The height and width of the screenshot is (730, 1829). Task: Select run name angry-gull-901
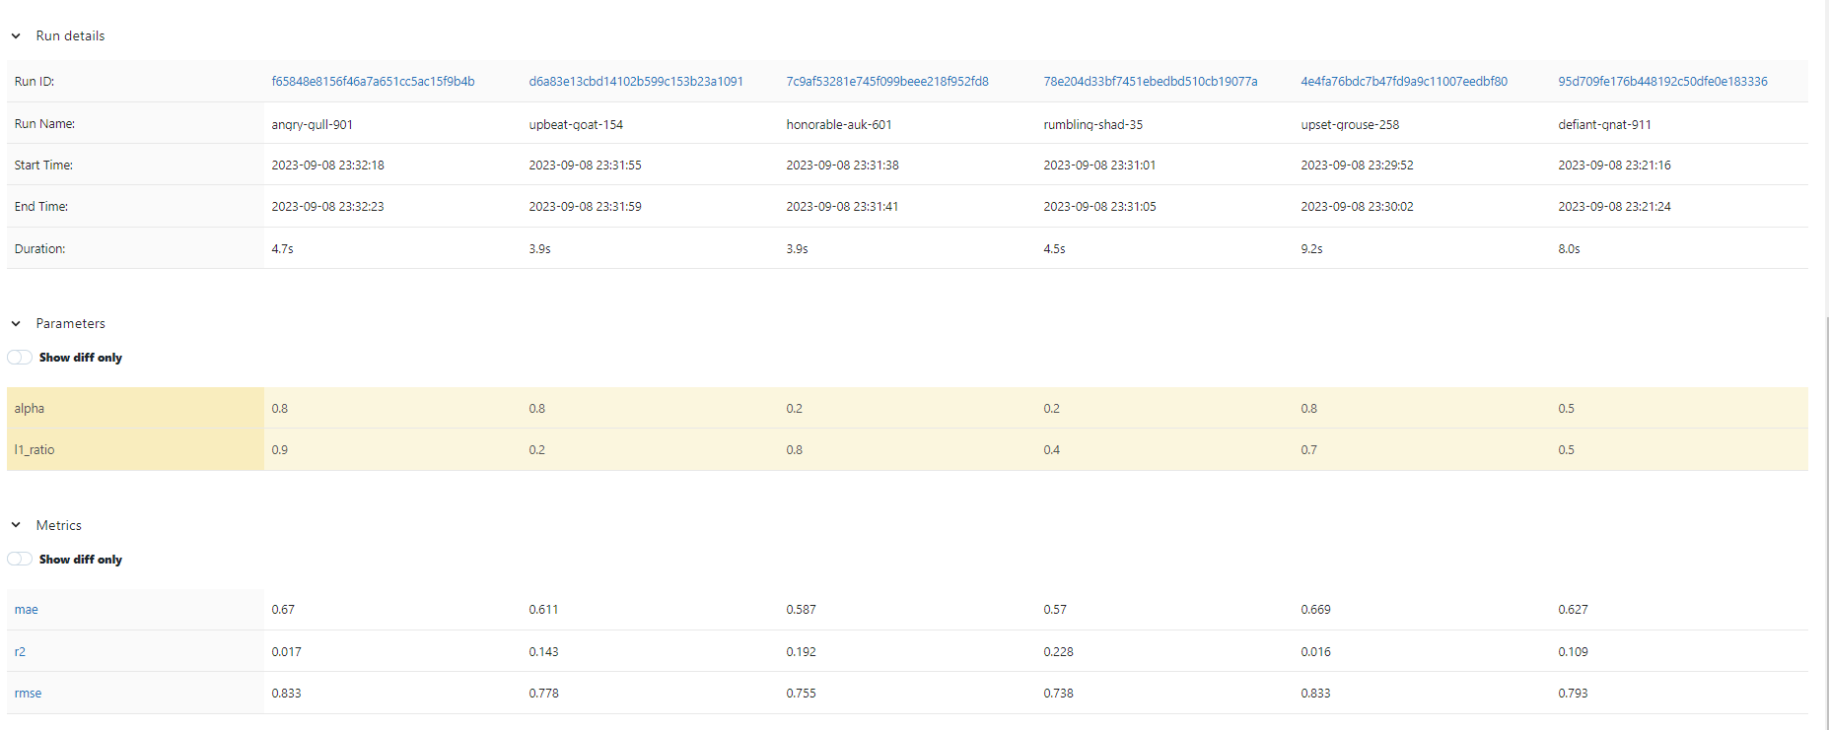(x=312, y=125)
